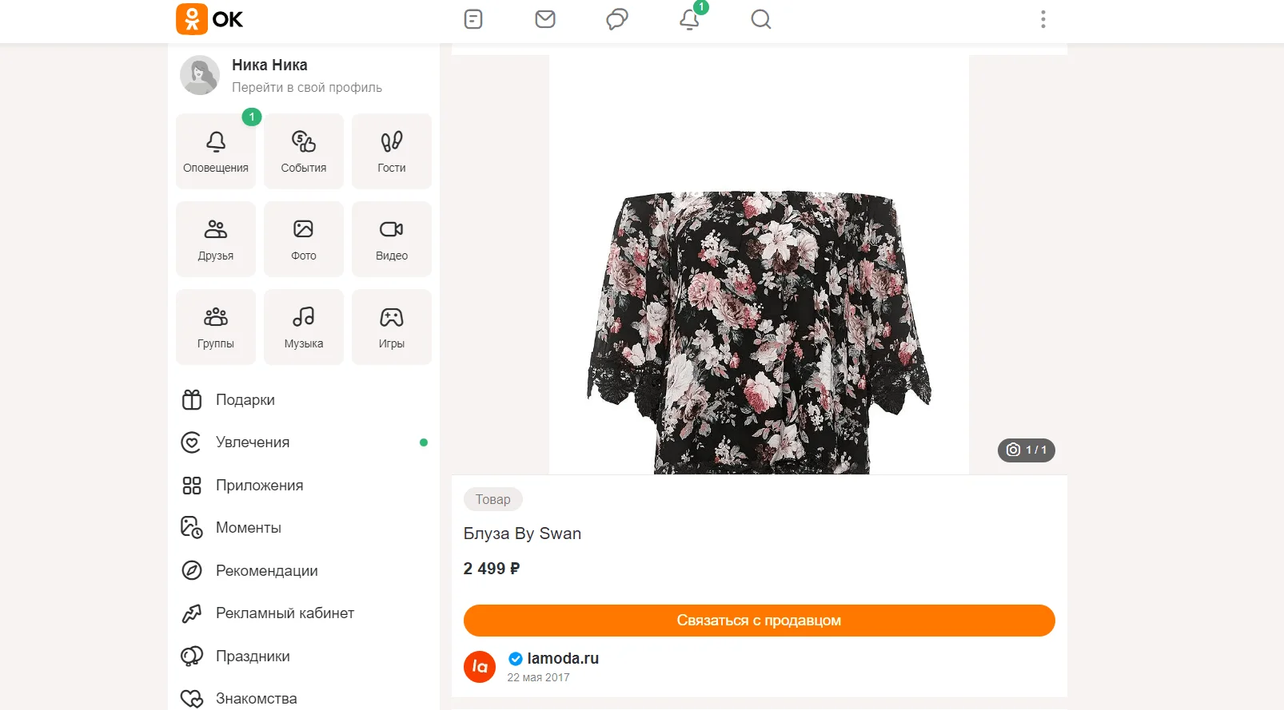Open discussions chat bubbles icon
Image resolution: width=1284 pixels, height=710 pixels.
617,19
